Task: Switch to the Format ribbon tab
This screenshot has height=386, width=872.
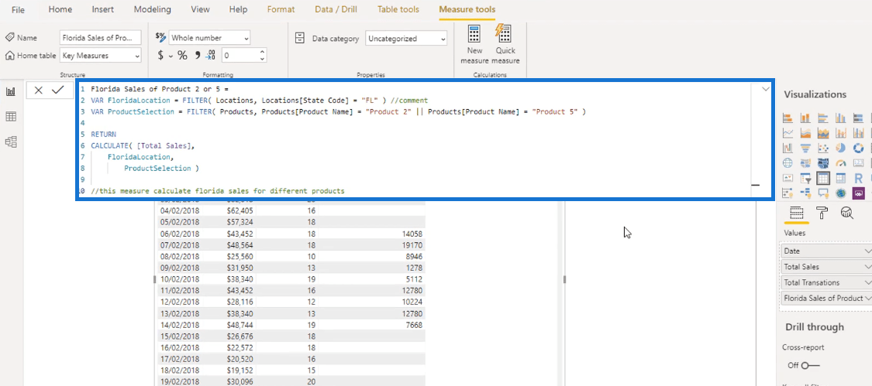Action: [x=281, y=9]
